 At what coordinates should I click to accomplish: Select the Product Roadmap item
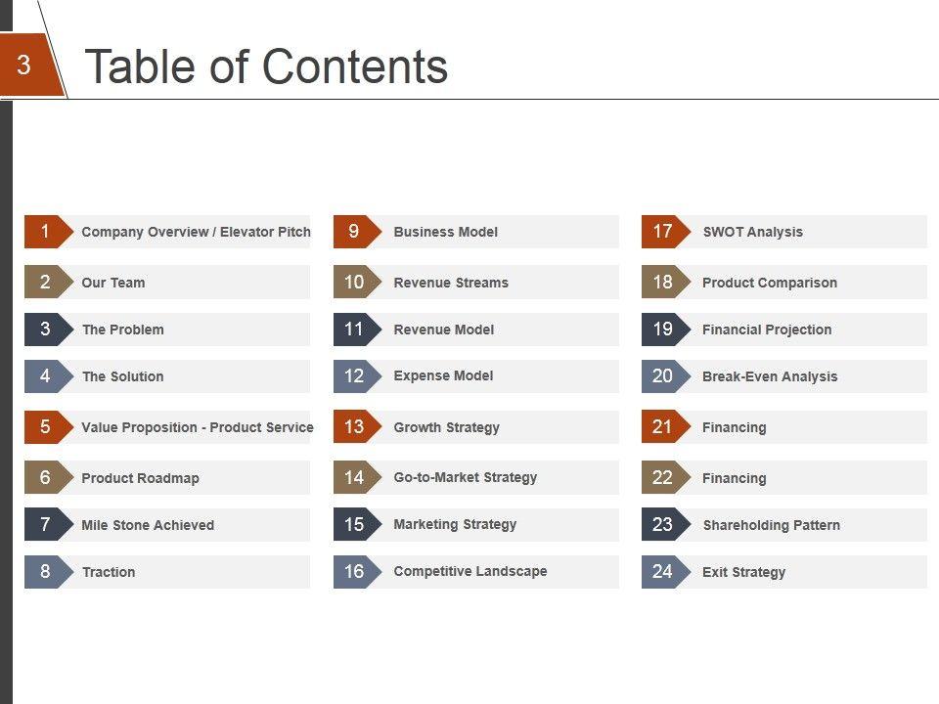[140, 479]
